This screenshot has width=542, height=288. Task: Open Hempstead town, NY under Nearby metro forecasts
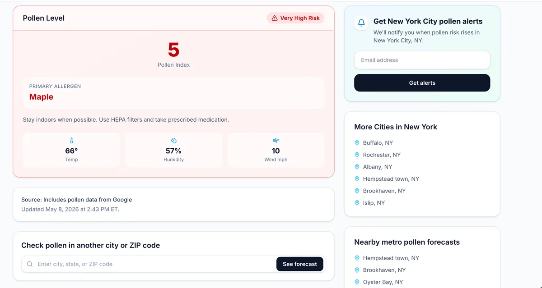pos(391,258)
